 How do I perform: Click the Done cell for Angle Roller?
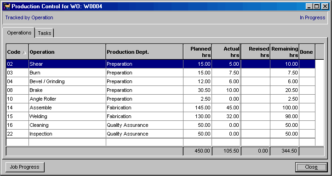click(307, 99)
